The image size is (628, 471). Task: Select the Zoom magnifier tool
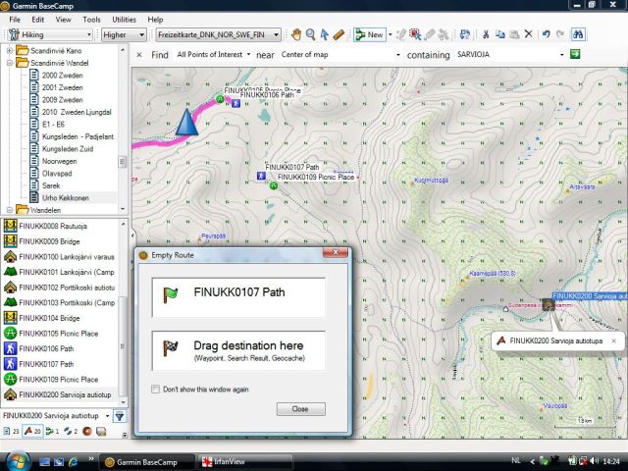(x=310, y=34)
